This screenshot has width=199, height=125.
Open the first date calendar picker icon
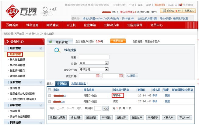[x=98, y=76]
